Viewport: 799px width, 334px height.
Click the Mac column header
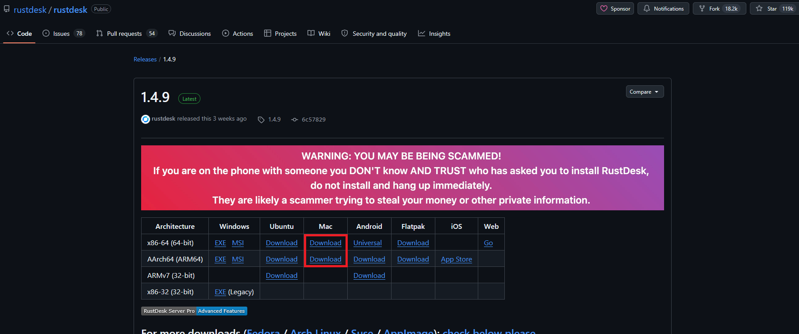326,227
